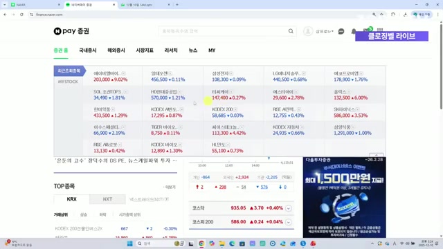Viewport: 443px width, 249px height.
Task: Open the 국내증시 menu tab
Action: (88, 50)
